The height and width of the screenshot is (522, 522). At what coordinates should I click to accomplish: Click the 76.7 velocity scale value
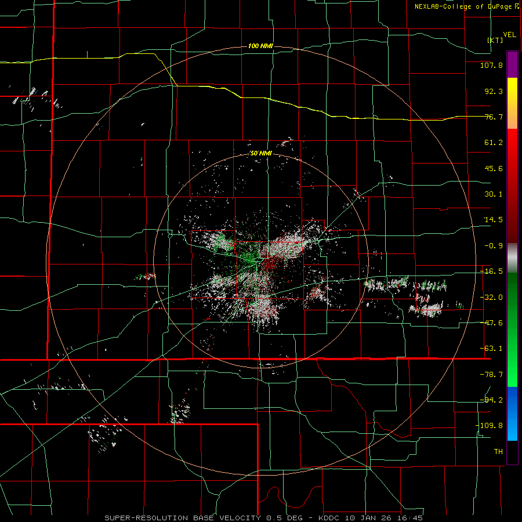pos(494,117)
